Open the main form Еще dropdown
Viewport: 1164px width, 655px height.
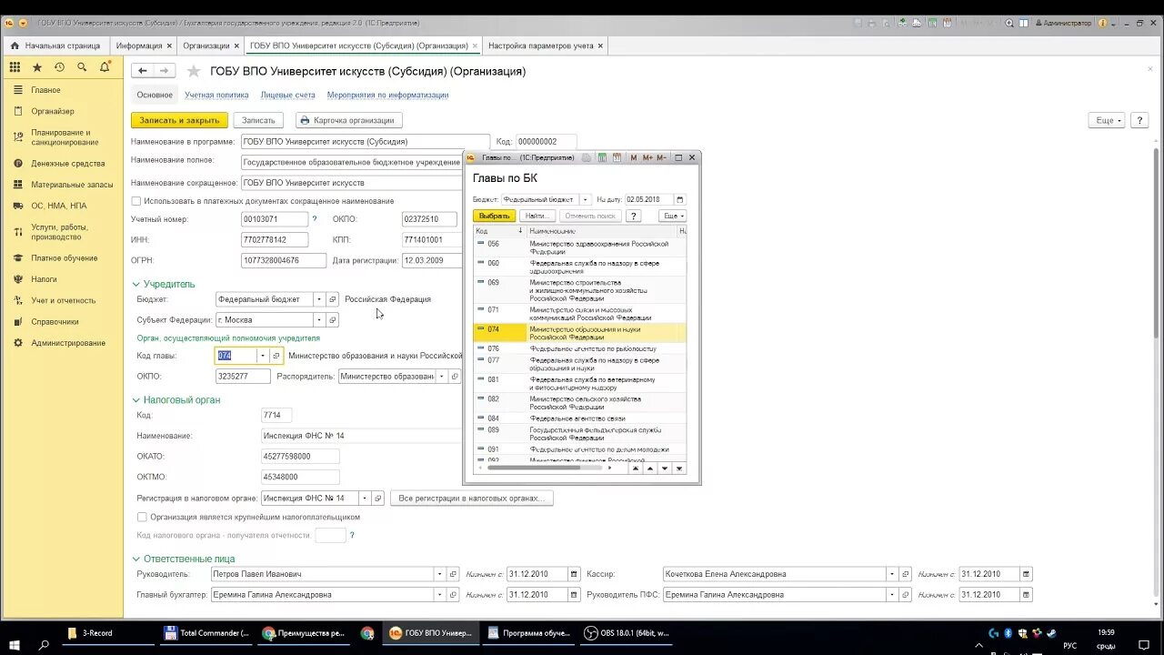[1106, 120]
